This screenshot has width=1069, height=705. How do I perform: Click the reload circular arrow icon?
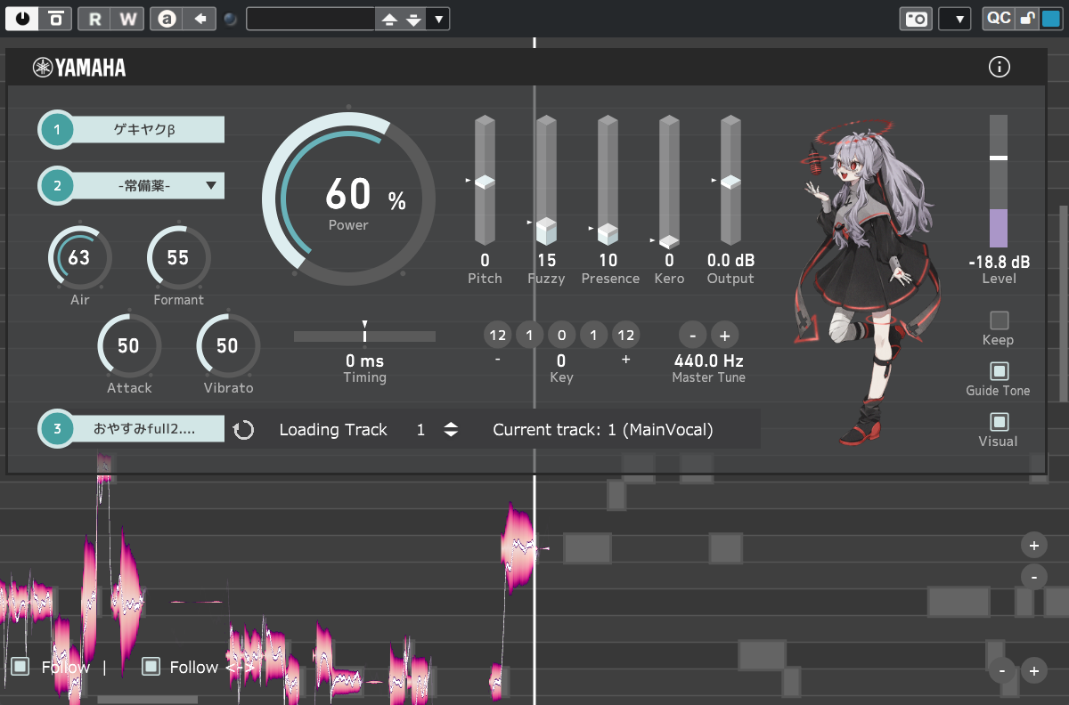[x=243, y=430]
